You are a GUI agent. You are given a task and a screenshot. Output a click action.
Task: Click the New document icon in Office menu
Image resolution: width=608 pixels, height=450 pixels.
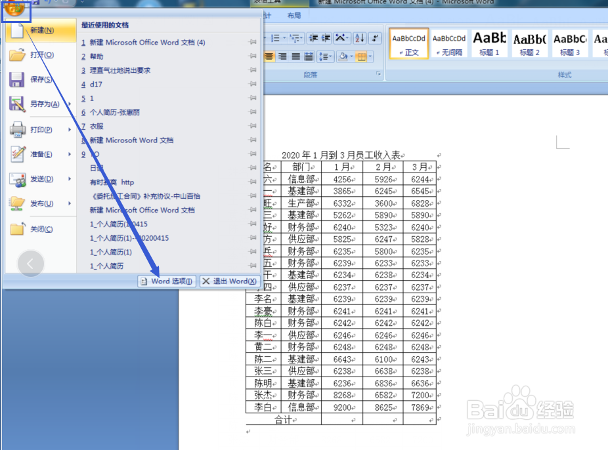[17, 30]
